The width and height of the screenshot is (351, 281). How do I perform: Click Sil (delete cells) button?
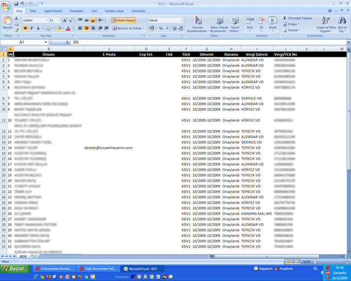(x=261, y=24)
